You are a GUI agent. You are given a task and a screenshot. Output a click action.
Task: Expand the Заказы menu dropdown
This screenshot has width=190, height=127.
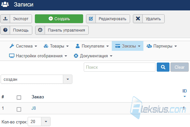tap(128, 46)
